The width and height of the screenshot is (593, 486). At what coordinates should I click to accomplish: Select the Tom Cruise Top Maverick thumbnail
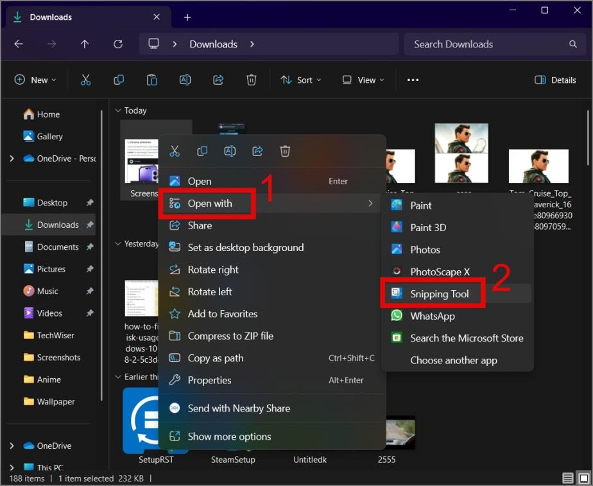click(538, 166)
